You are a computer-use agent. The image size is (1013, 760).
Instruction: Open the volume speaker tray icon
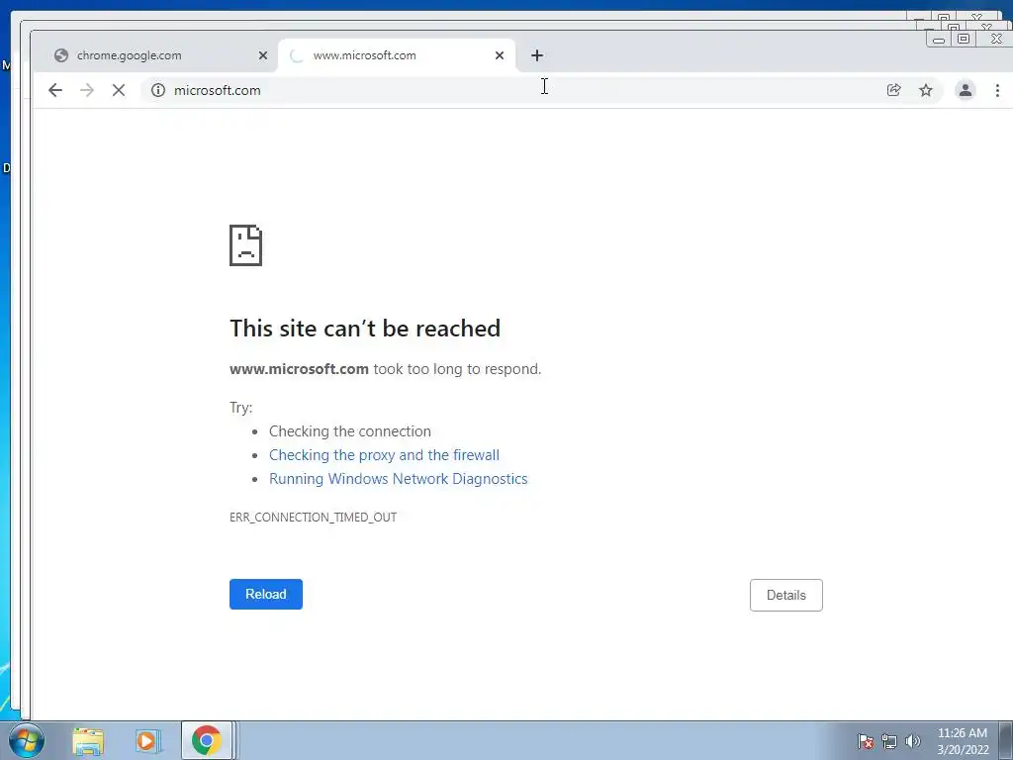(912, 741)
